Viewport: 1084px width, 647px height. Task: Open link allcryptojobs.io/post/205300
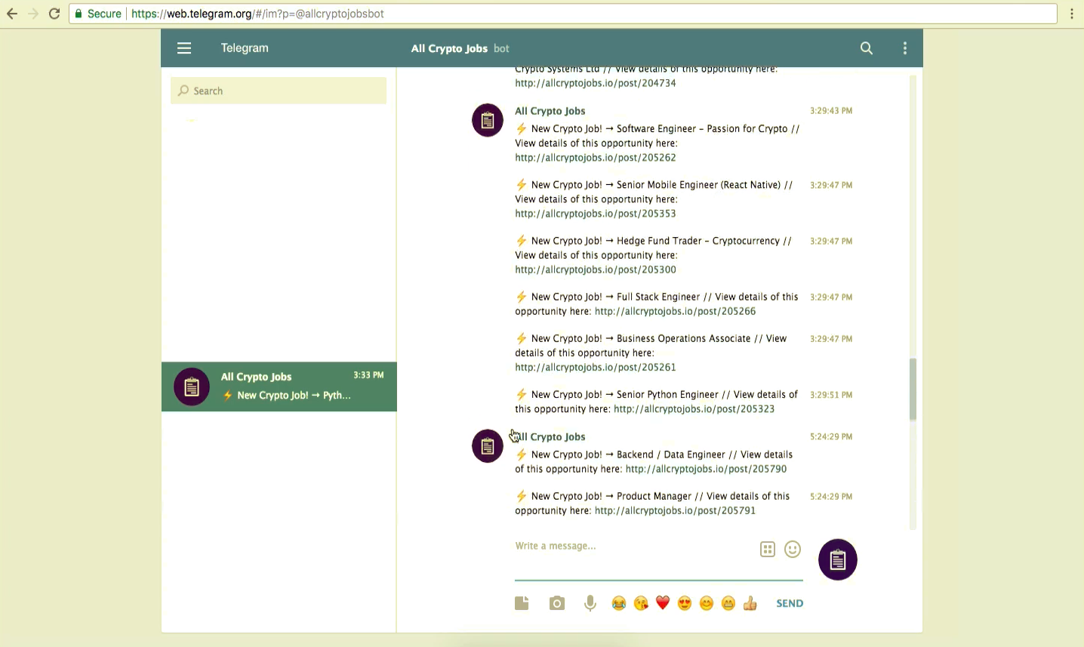[596, 270]
